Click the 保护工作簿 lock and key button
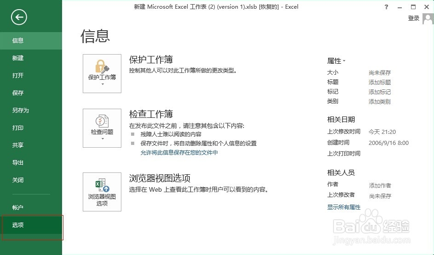This screenshot has width=434, height=255. (x=102, y=73)
